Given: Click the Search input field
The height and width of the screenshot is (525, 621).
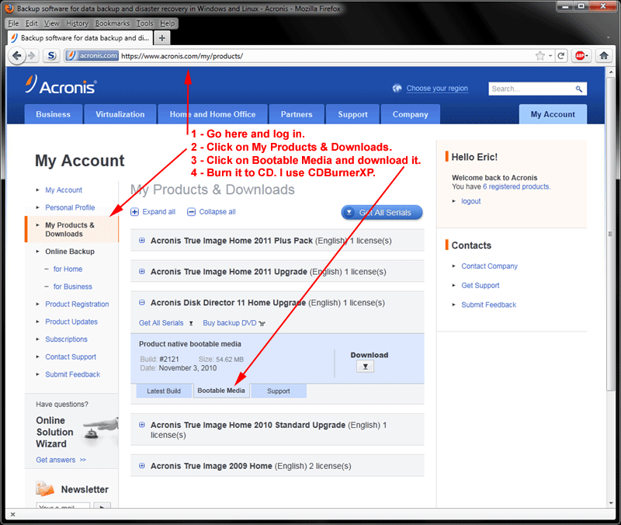Looking at the screenshot, I should 532,89.
